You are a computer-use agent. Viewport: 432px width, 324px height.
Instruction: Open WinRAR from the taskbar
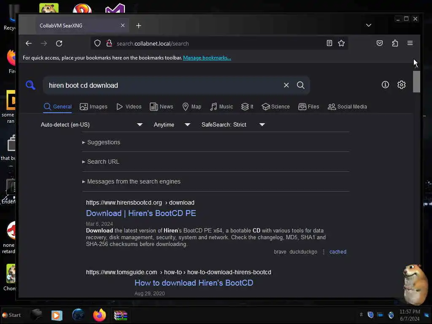(x=121, y=315)
